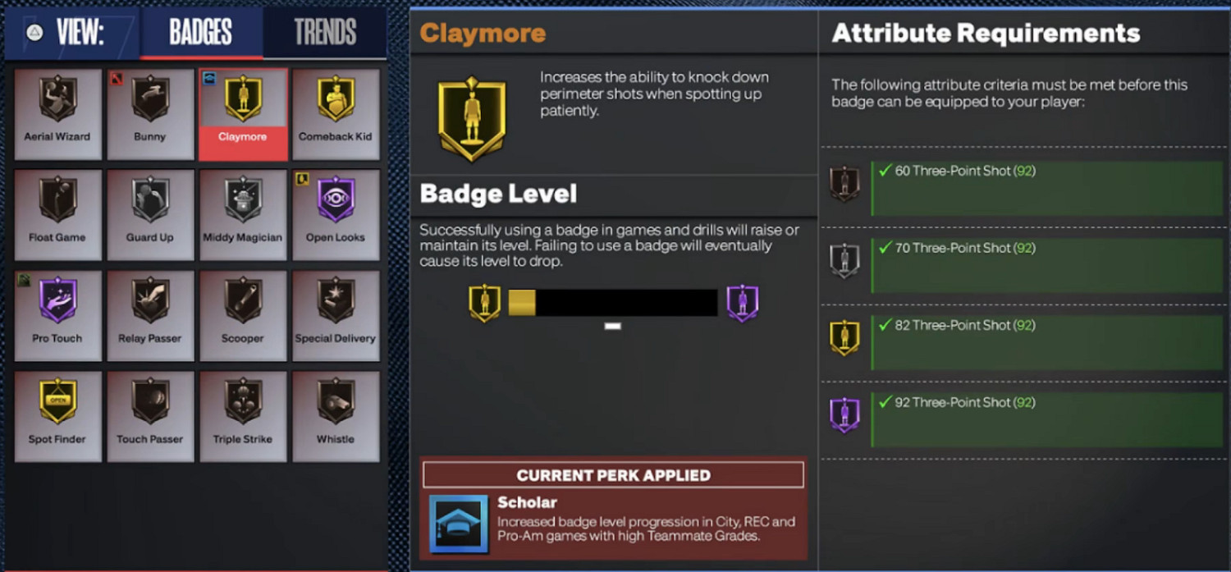The image size is (1231, 572).
Task: Switch to the Badges tab
Action: (x=201, y=33)
